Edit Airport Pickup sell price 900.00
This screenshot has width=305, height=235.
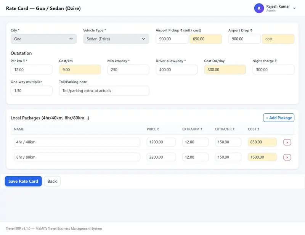coord(172,39)
